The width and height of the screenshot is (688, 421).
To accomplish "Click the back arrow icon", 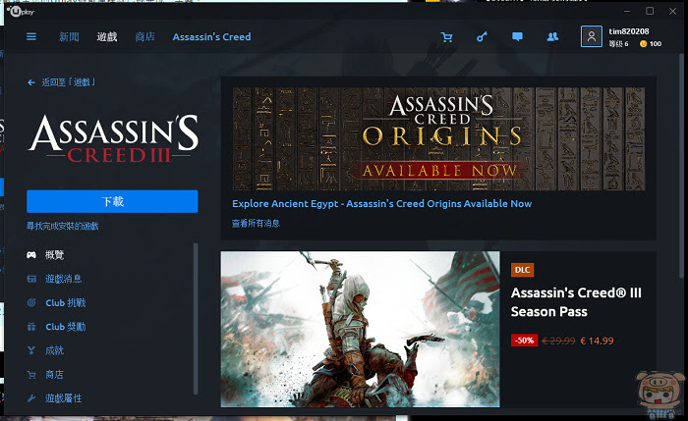I will [x=31, y=82].
